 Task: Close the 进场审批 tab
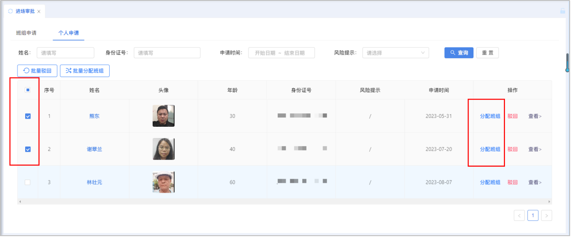pyautogui.click(x=39, y=12)
